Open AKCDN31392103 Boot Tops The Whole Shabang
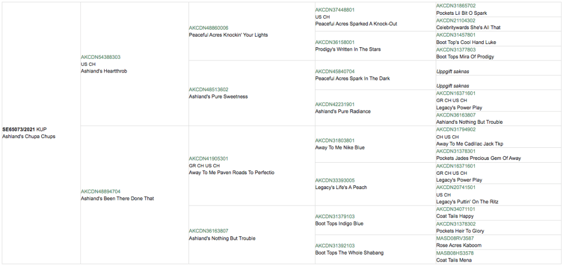Image resolution: width=563 pixels, height=266 pixels. pyautogui.click(x=334, y=246)
